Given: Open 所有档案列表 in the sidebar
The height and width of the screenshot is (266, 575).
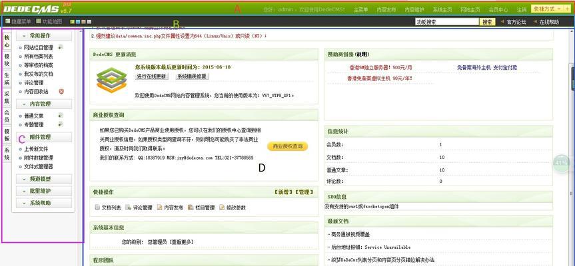Looking at the screenshot, I should pos(39,57).
